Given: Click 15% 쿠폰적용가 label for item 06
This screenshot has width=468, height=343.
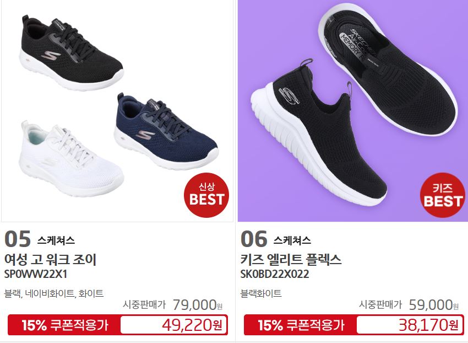Looking at the screenshot, I should 301,325.
